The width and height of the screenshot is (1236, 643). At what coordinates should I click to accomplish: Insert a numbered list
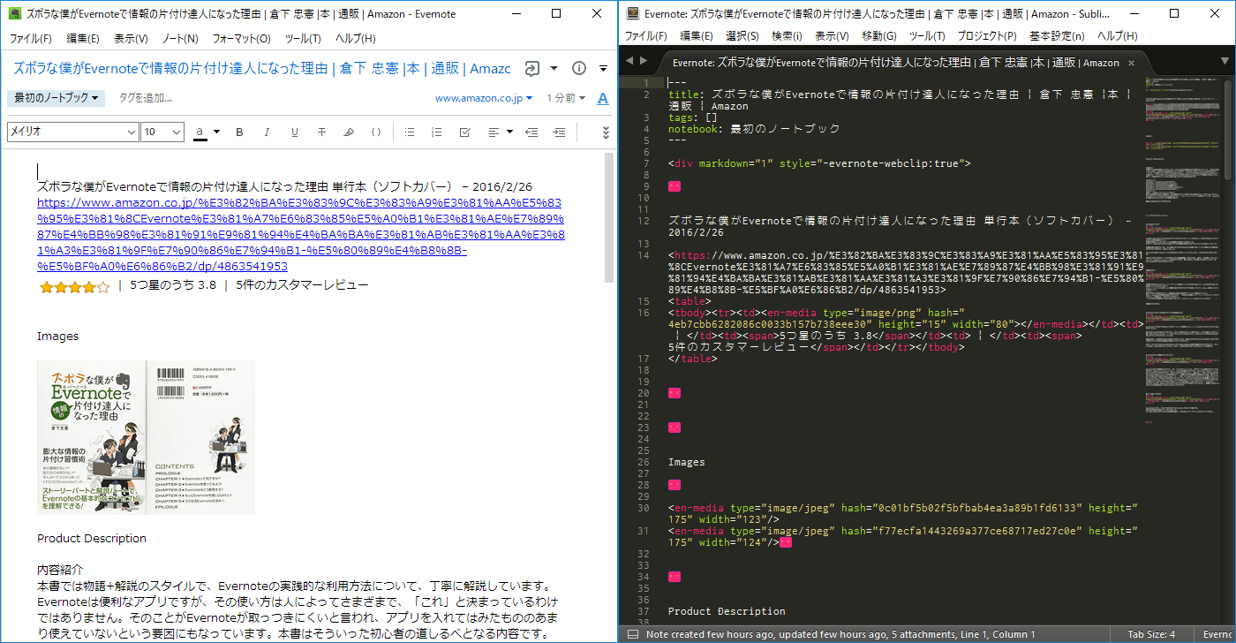pos(437,132)
